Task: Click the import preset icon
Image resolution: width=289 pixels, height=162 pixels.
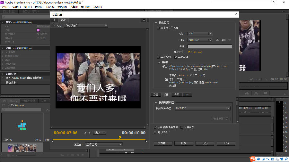Action: click(x=223, y=40)
